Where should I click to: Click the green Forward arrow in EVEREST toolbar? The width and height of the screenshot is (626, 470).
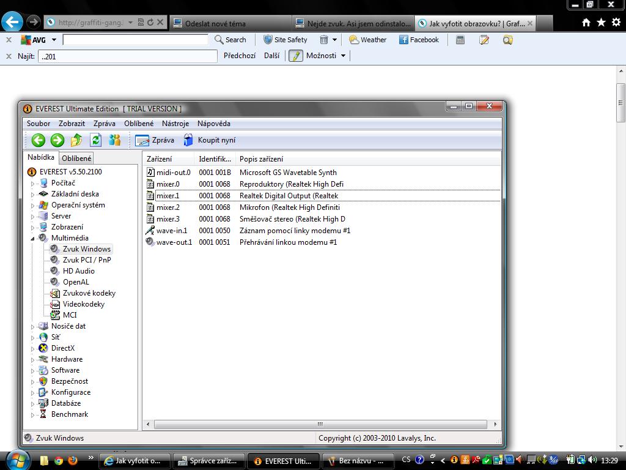click(57, 140)
